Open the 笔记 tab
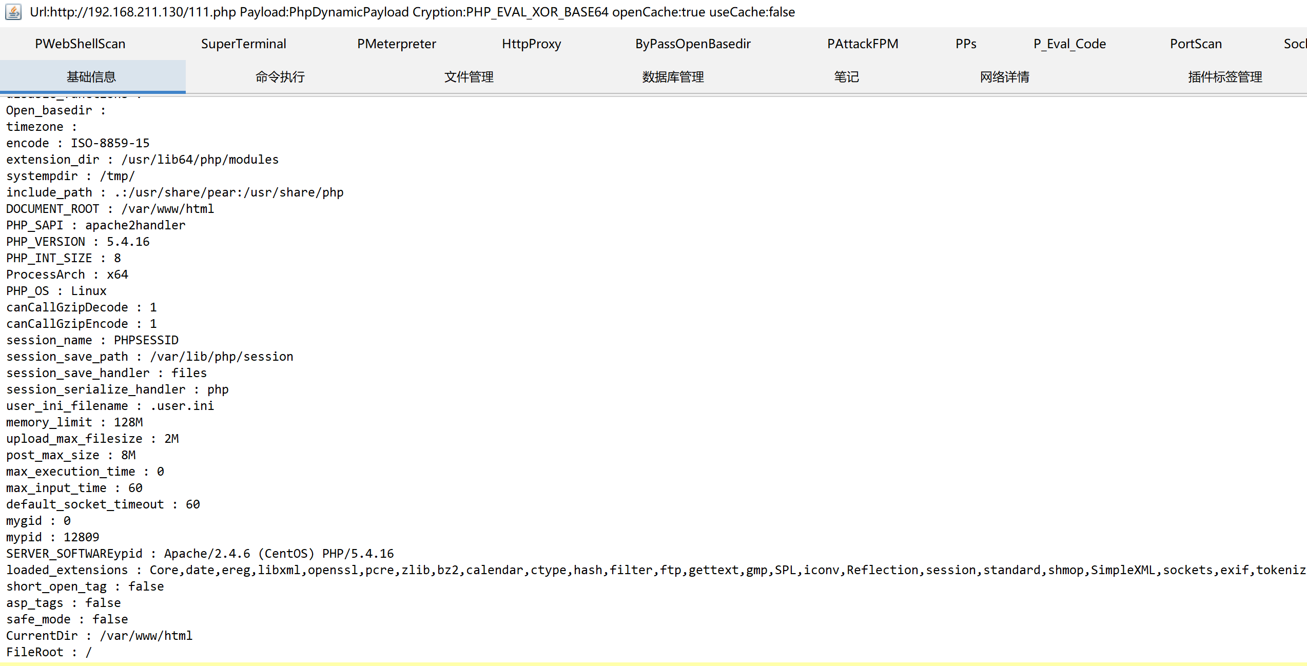Viewport: 1307px width, 666px height. coord(847,76)
